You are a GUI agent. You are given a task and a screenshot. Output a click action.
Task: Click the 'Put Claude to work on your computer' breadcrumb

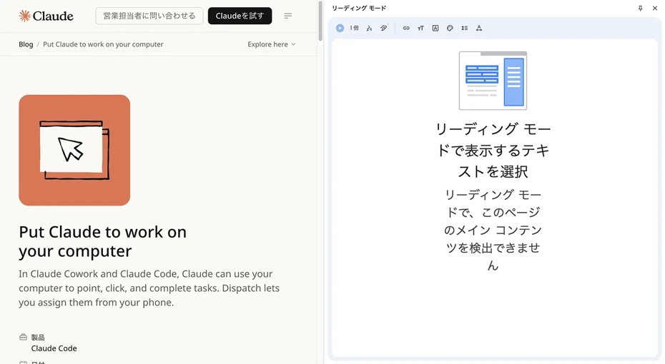tap(103, 44)
